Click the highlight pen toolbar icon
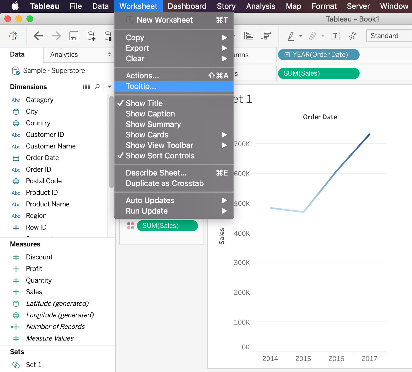The width and height of the screenshot is (412, 372). (291, 36)
